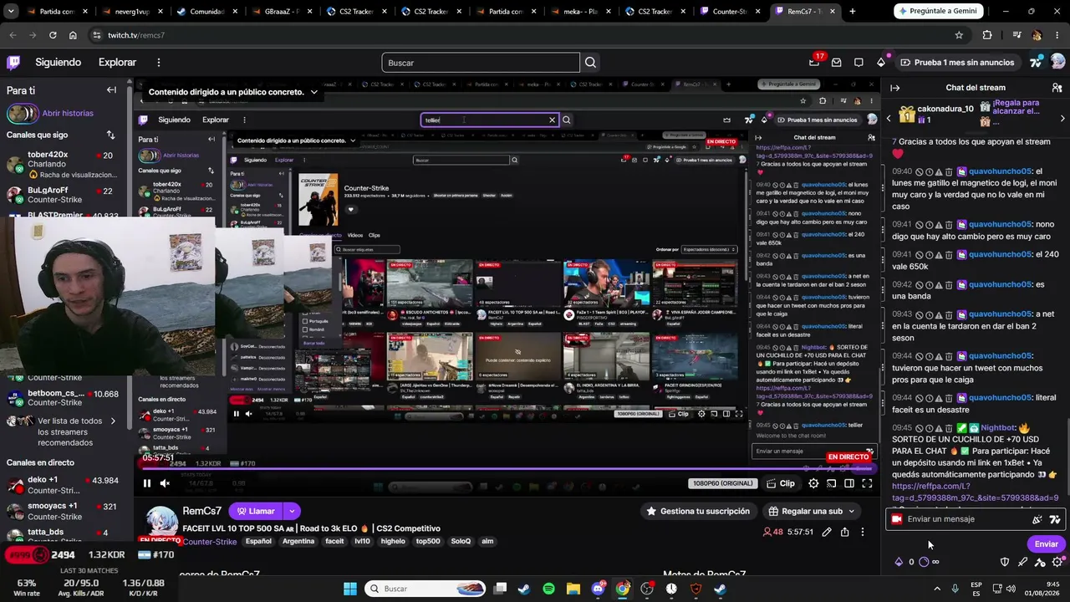Click the search magnifier button in Twitch header
The image size is (1070, 602).
pyautogui.click(x=590, y=63)
